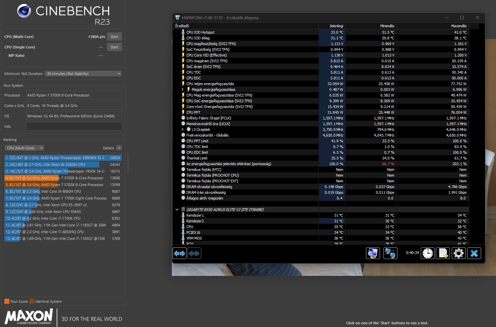Click HWiNFO window title bar icon
The width and height of the screenshot is (496, 327).
(x=178, y=17)
